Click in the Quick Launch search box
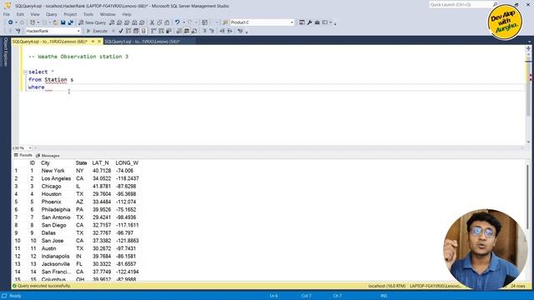Viewport: 534px width, 300px height. point(461,5)
